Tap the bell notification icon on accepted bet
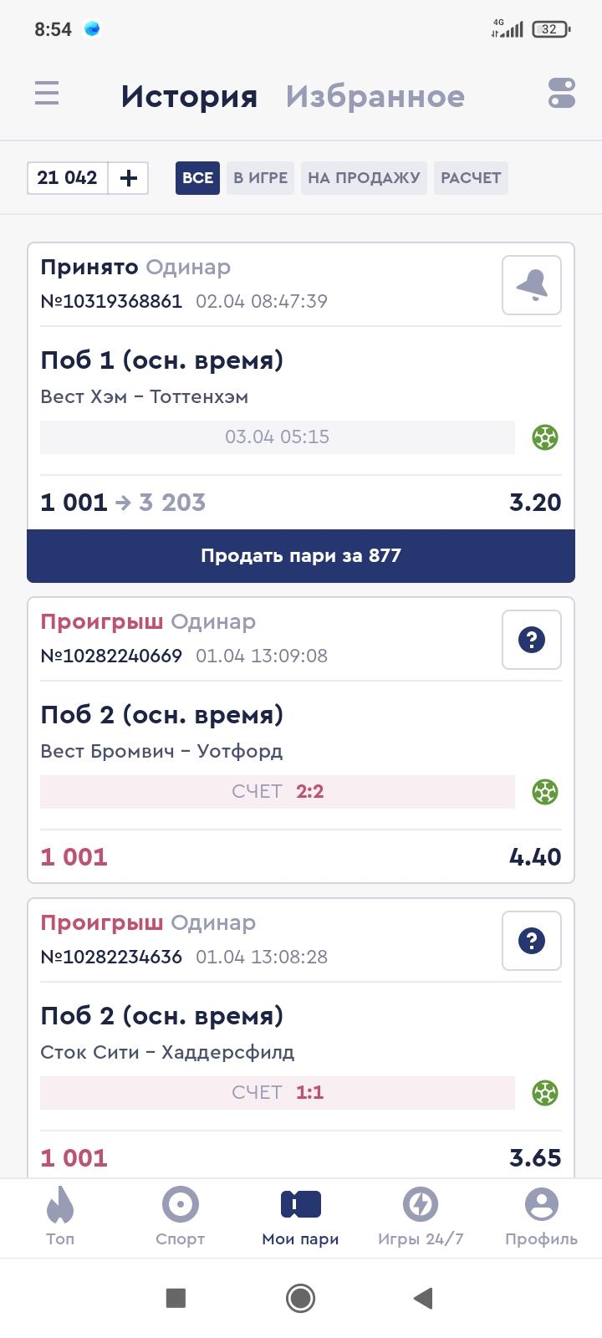Image resolution: width=602 pixels, height=1338 pixels. tap(532, 285)
